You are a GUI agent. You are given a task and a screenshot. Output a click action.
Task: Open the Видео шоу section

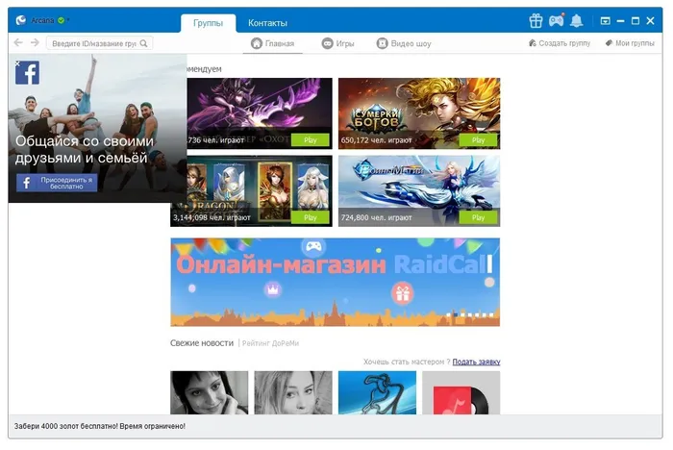[404, 43]
